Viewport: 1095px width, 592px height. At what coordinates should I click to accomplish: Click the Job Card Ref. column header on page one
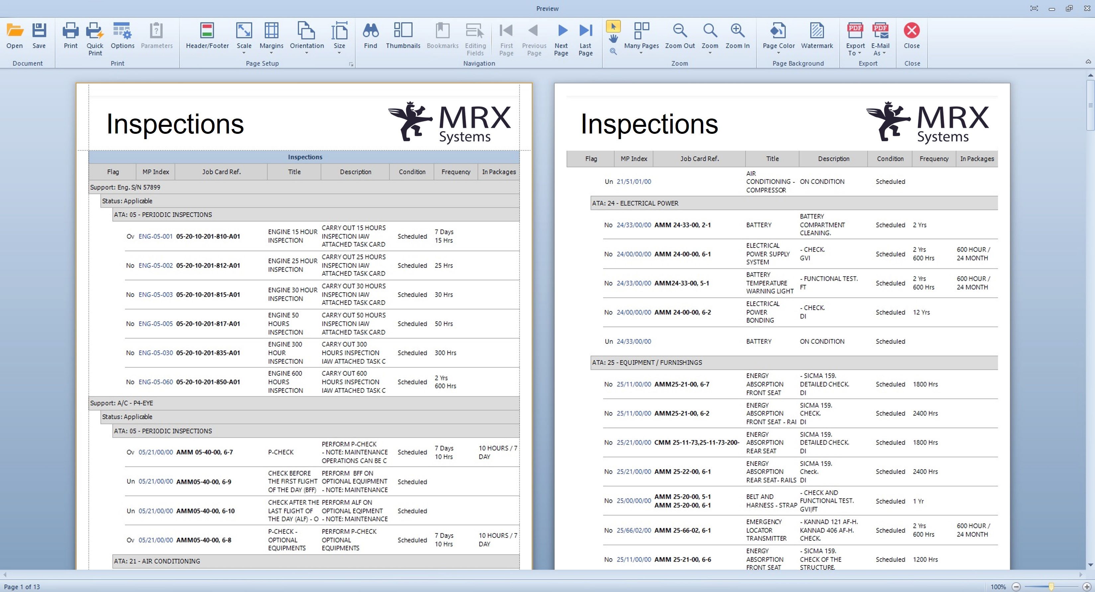pyautogui.click(x=221, y=172)
